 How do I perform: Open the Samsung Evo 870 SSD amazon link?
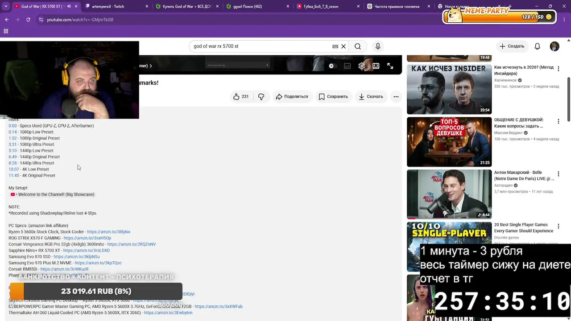pyautogui.click(x=77, y=257)
